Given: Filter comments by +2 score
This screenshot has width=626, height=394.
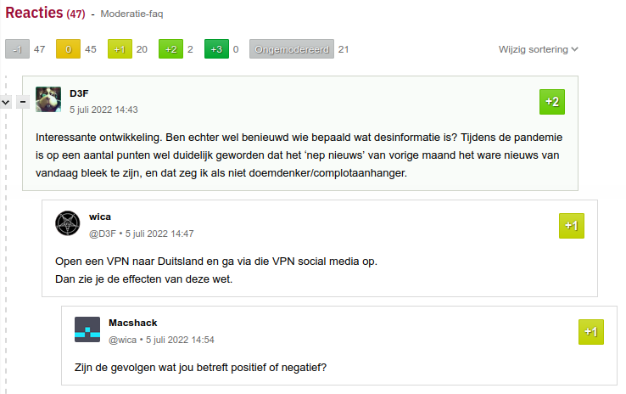Looking at the screenshot, I should tap(170, 49).
